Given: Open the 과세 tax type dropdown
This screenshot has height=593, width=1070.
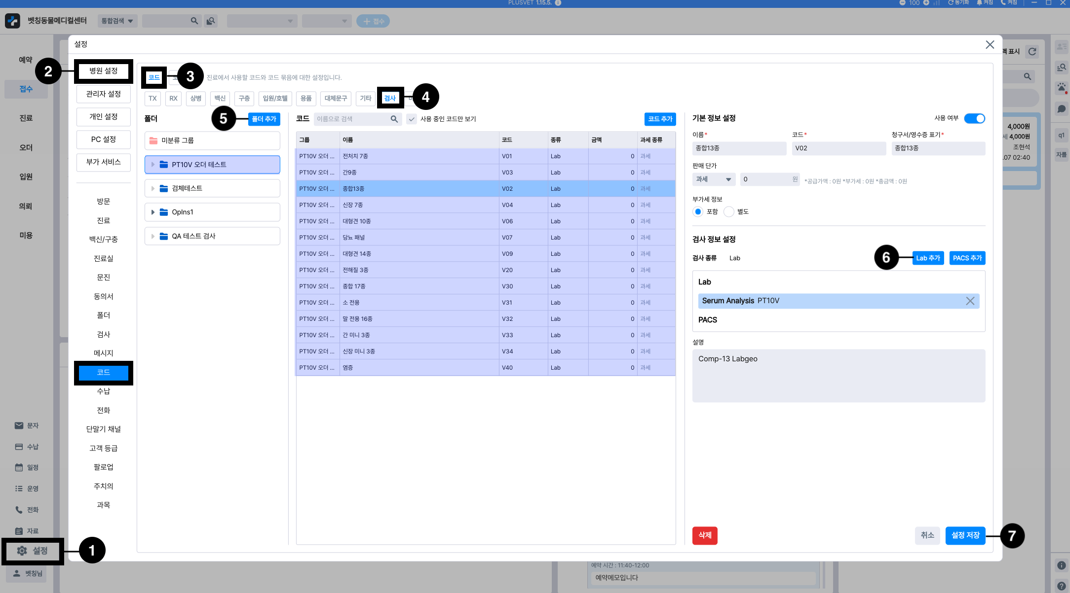Looking at the screenshot, I should click(x=714, y=179).
